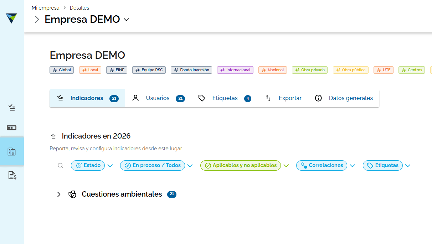Open the billing document sidebar icon
Image resolution: width=432 pixels, height=244 pixels.
click(12, 175)
